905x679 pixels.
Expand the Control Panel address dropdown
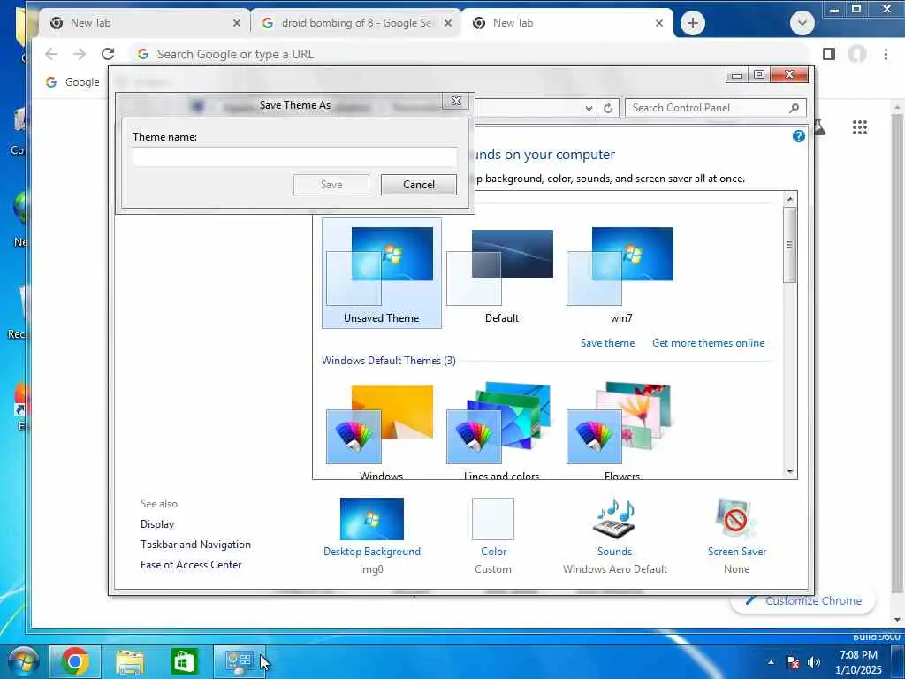[x=588, y=108]
